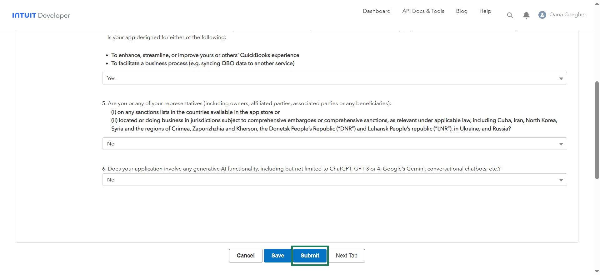Viewport: 600px width, 275px height.
Task: Open the notifications bell
Action: click(x=526, y=15)
